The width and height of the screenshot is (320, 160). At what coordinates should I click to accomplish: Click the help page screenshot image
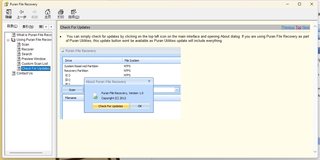(120, 83)
